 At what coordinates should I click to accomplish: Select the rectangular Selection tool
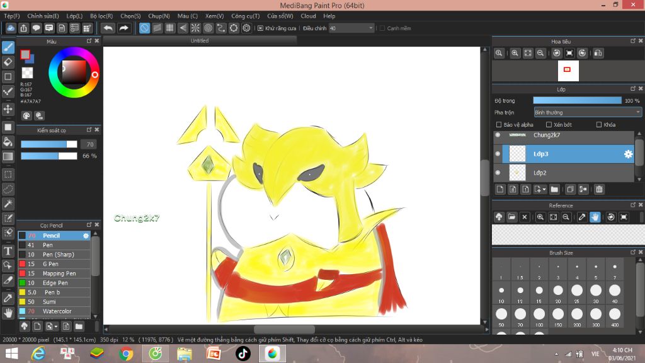point(8,175)
